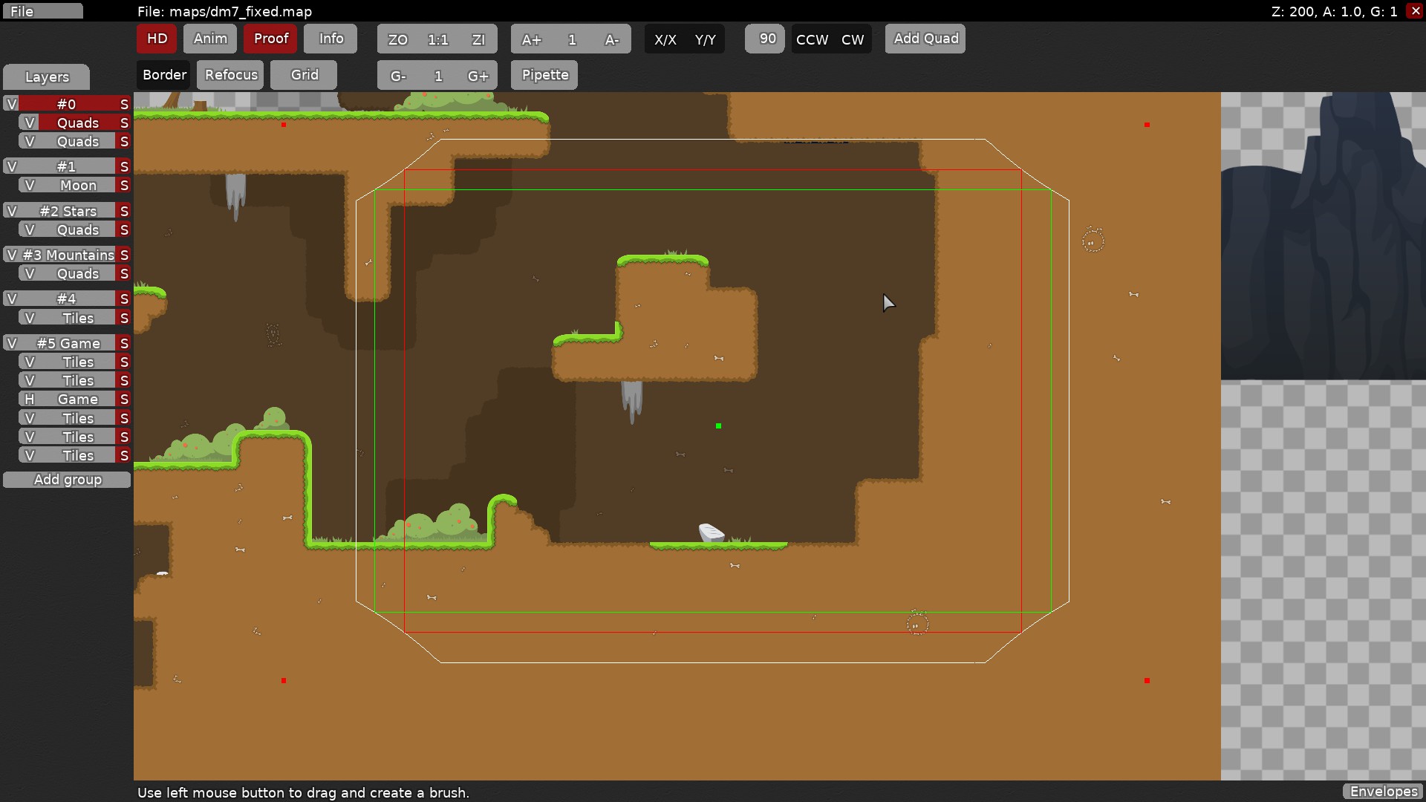Reset zoom with the 1:1 button

pyautogui.click(x=437, y=39)
